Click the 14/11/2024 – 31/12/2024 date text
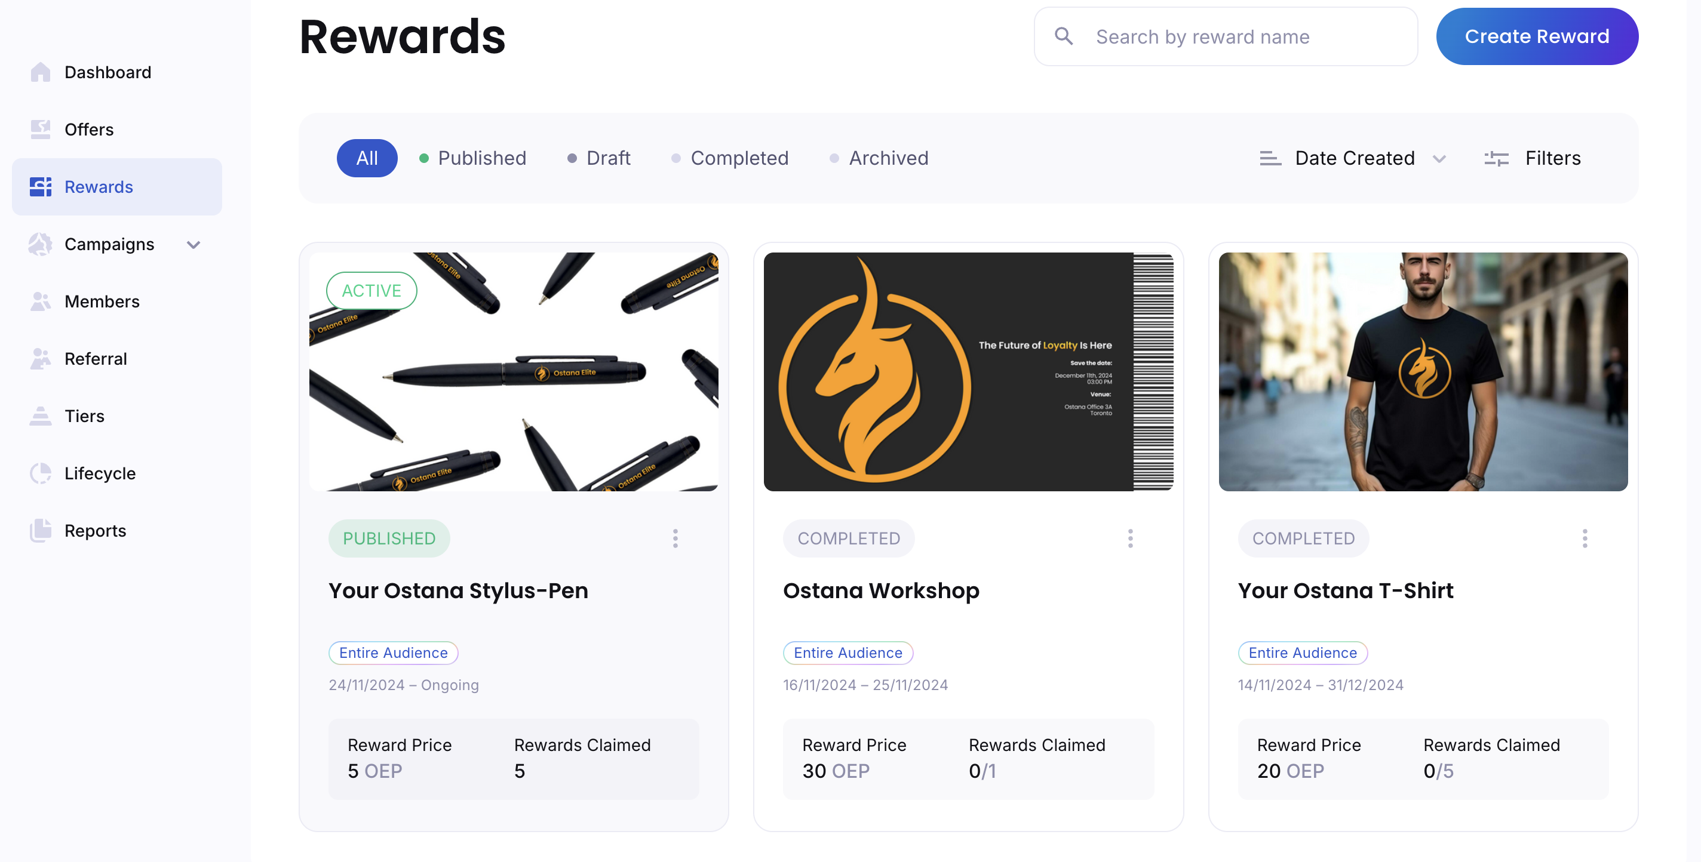The image size is (1701, 862). (1320, 685)
